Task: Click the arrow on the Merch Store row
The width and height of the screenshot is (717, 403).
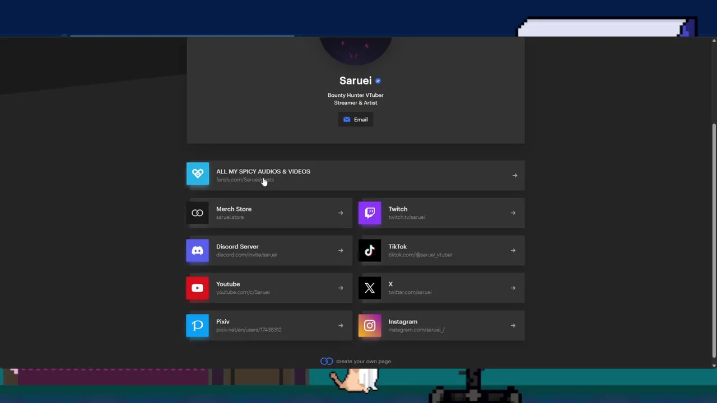Action: [x=341, y=213]
